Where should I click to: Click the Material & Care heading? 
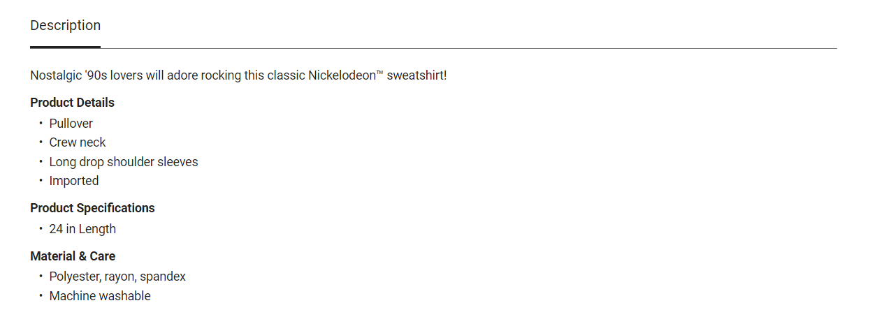(72, 256)
